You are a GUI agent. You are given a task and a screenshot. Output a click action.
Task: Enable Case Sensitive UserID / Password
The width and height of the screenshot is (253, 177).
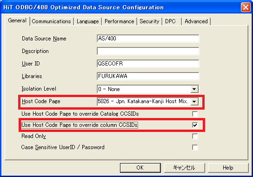pos(195,147)
